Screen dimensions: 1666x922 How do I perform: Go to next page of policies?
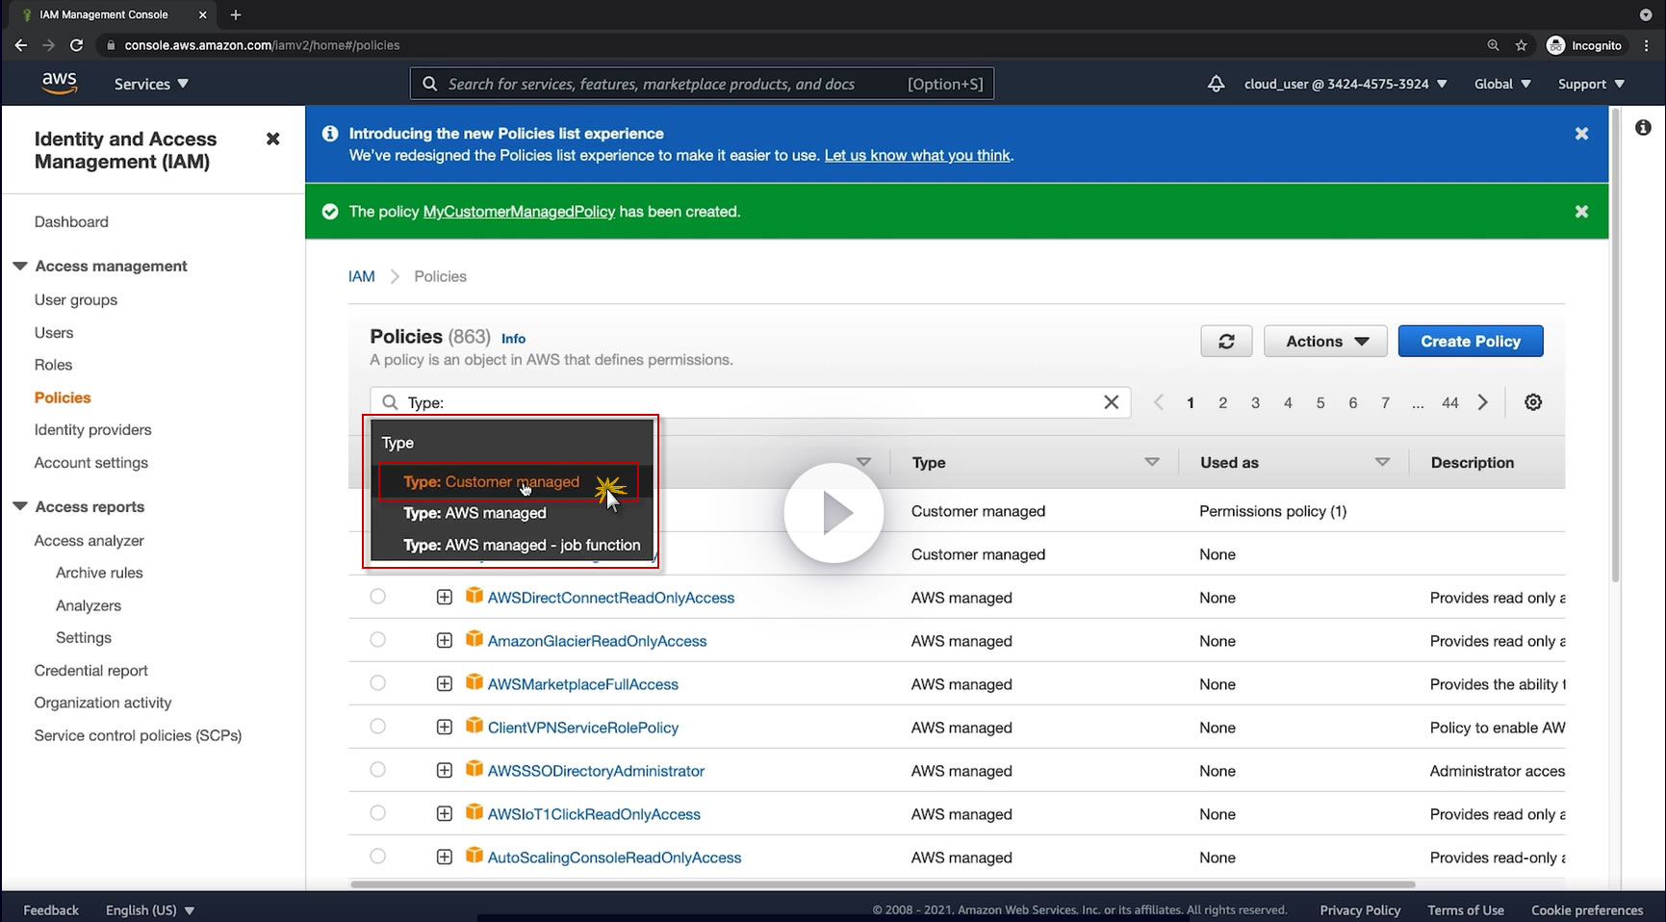coord(1482,402)
